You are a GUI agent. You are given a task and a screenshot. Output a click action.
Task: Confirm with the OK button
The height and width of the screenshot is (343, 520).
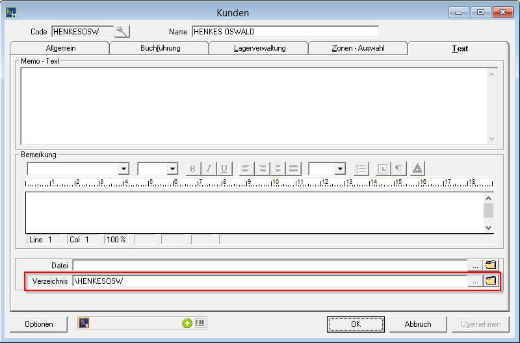click(356, 324)
